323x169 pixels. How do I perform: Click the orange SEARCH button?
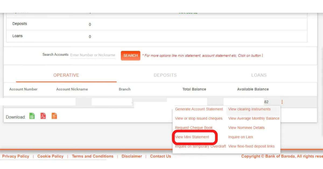click(x=131, y=56)
